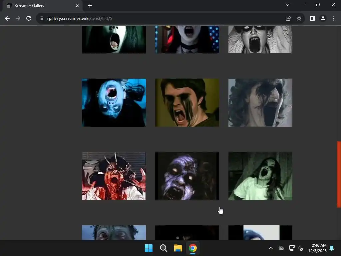The width and height of the screenshot is (341, 256).
Task: Open the Chrome profile menu
Action: [x=323, y=19]
